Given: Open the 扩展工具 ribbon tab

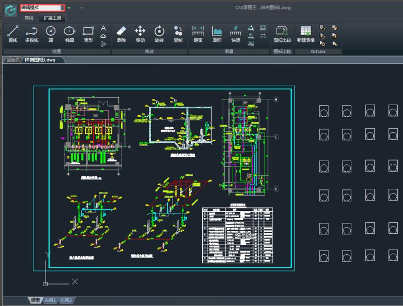Looking at the screenshot, I should click(52, 18).
